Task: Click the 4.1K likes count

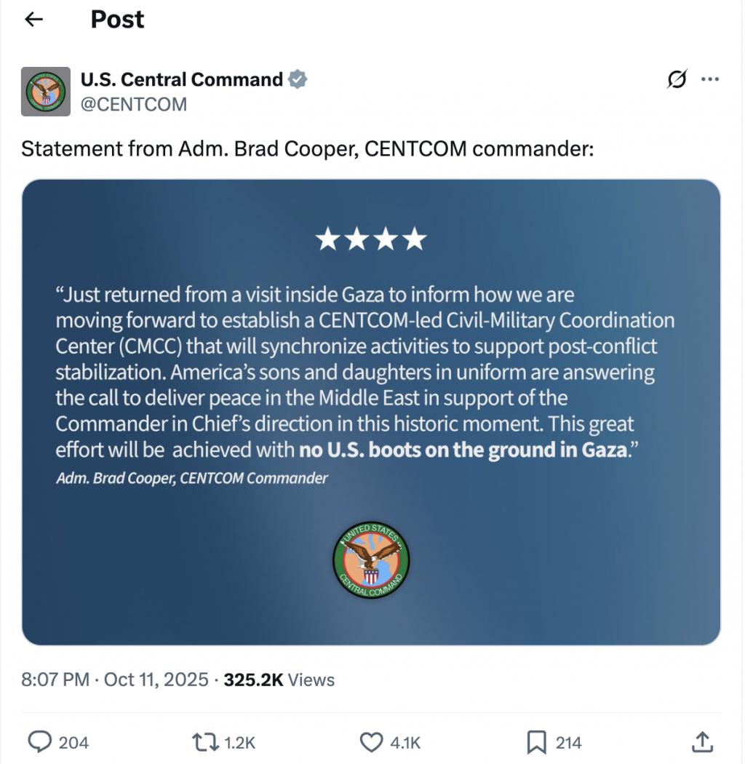Action: coord(405,742)
